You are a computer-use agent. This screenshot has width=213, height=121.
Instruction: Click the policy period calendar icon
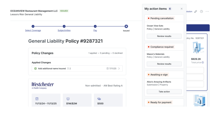pyautogui.click(x=37, y=99)
